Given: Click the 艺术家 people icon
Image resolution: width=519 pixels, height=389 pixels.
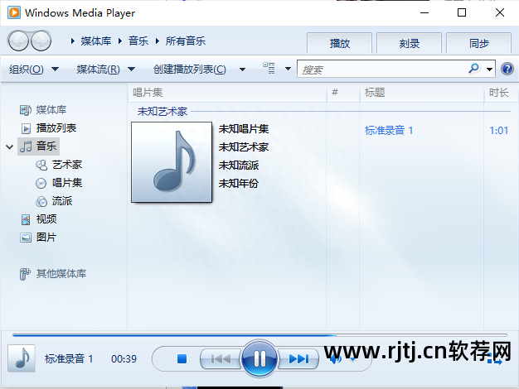Looking at the screenshot, I should pos(41,165).
